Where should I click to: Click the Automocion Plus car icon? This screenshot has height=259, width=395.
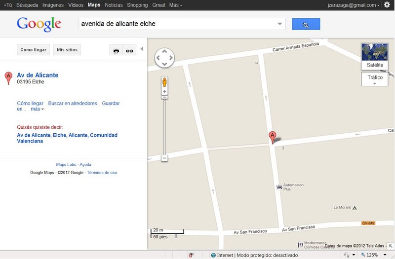click(x=279, y=187)
